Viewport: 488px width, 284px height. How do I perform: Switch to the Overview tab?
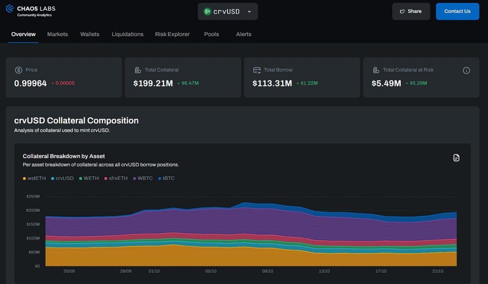pyautogui.click(x=23, y=34)
